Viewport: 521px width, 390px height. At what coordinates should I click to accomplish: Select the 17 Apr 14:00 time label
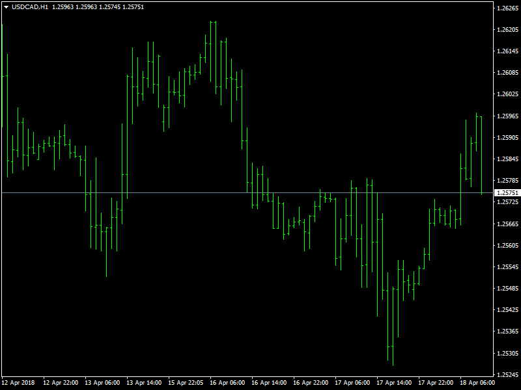(x=395, y=383)
